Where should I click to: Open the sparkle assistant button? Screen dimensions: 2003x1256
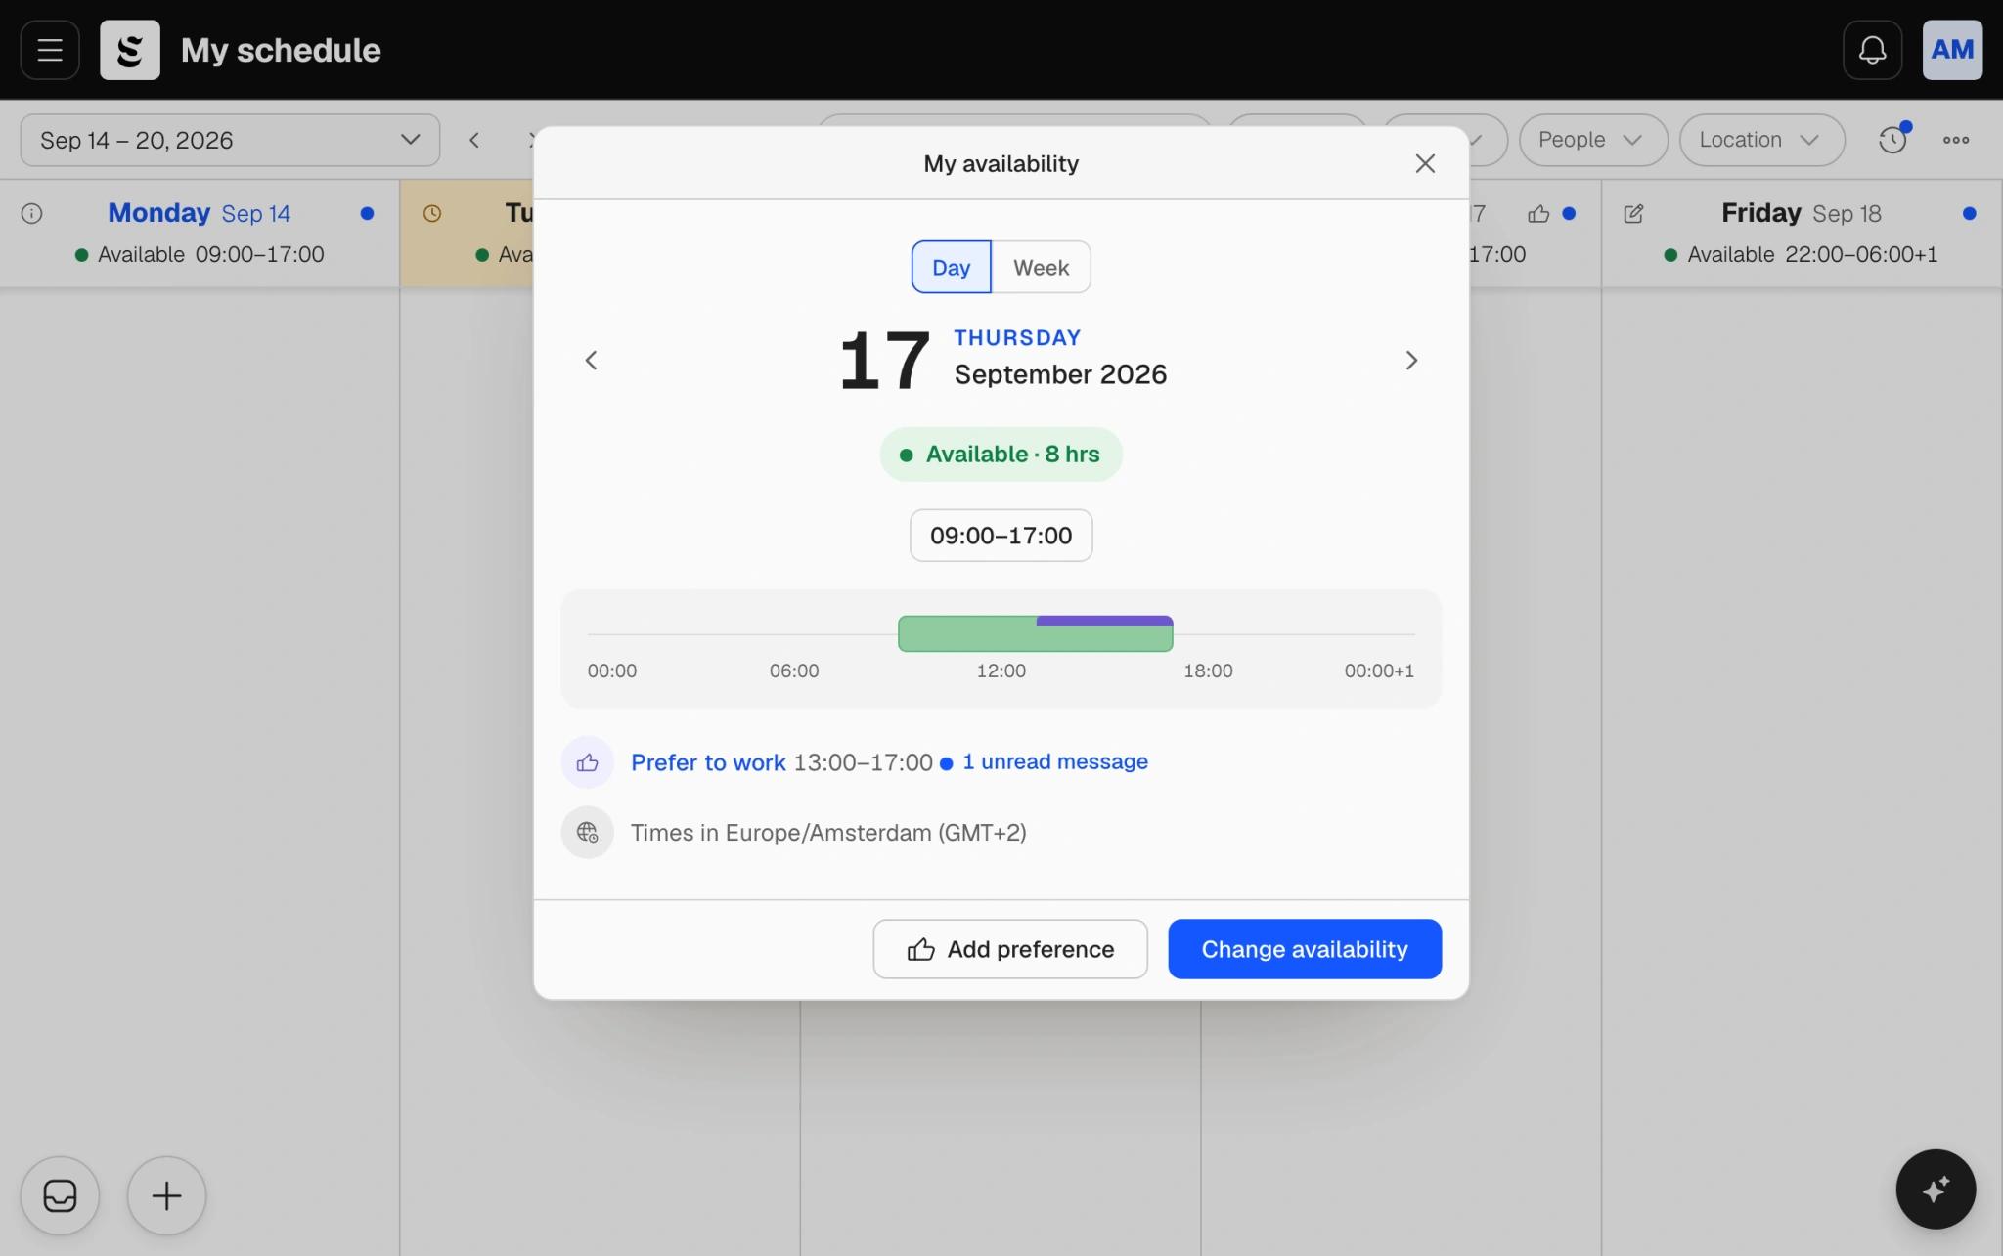point(1936,1189)
